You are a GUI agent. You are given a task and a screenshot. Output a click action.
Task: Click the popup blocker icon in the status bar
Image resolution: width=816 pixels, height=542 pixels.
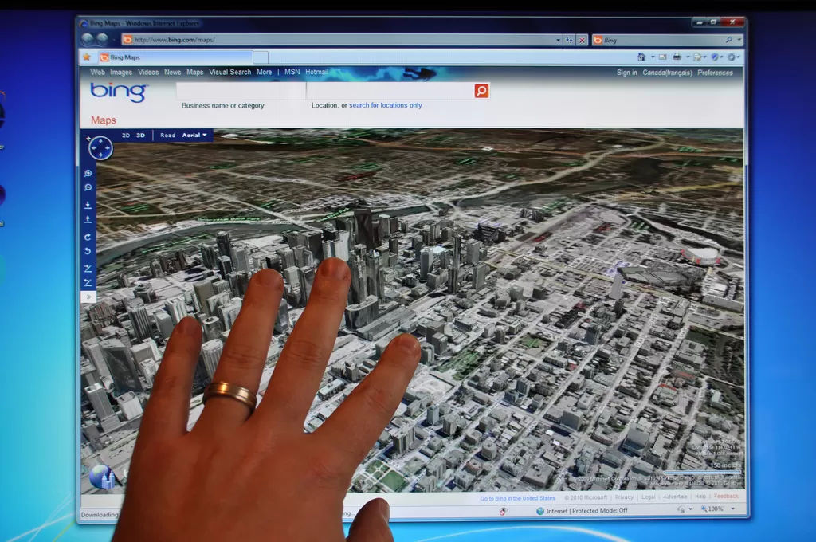tap(503, 511)
